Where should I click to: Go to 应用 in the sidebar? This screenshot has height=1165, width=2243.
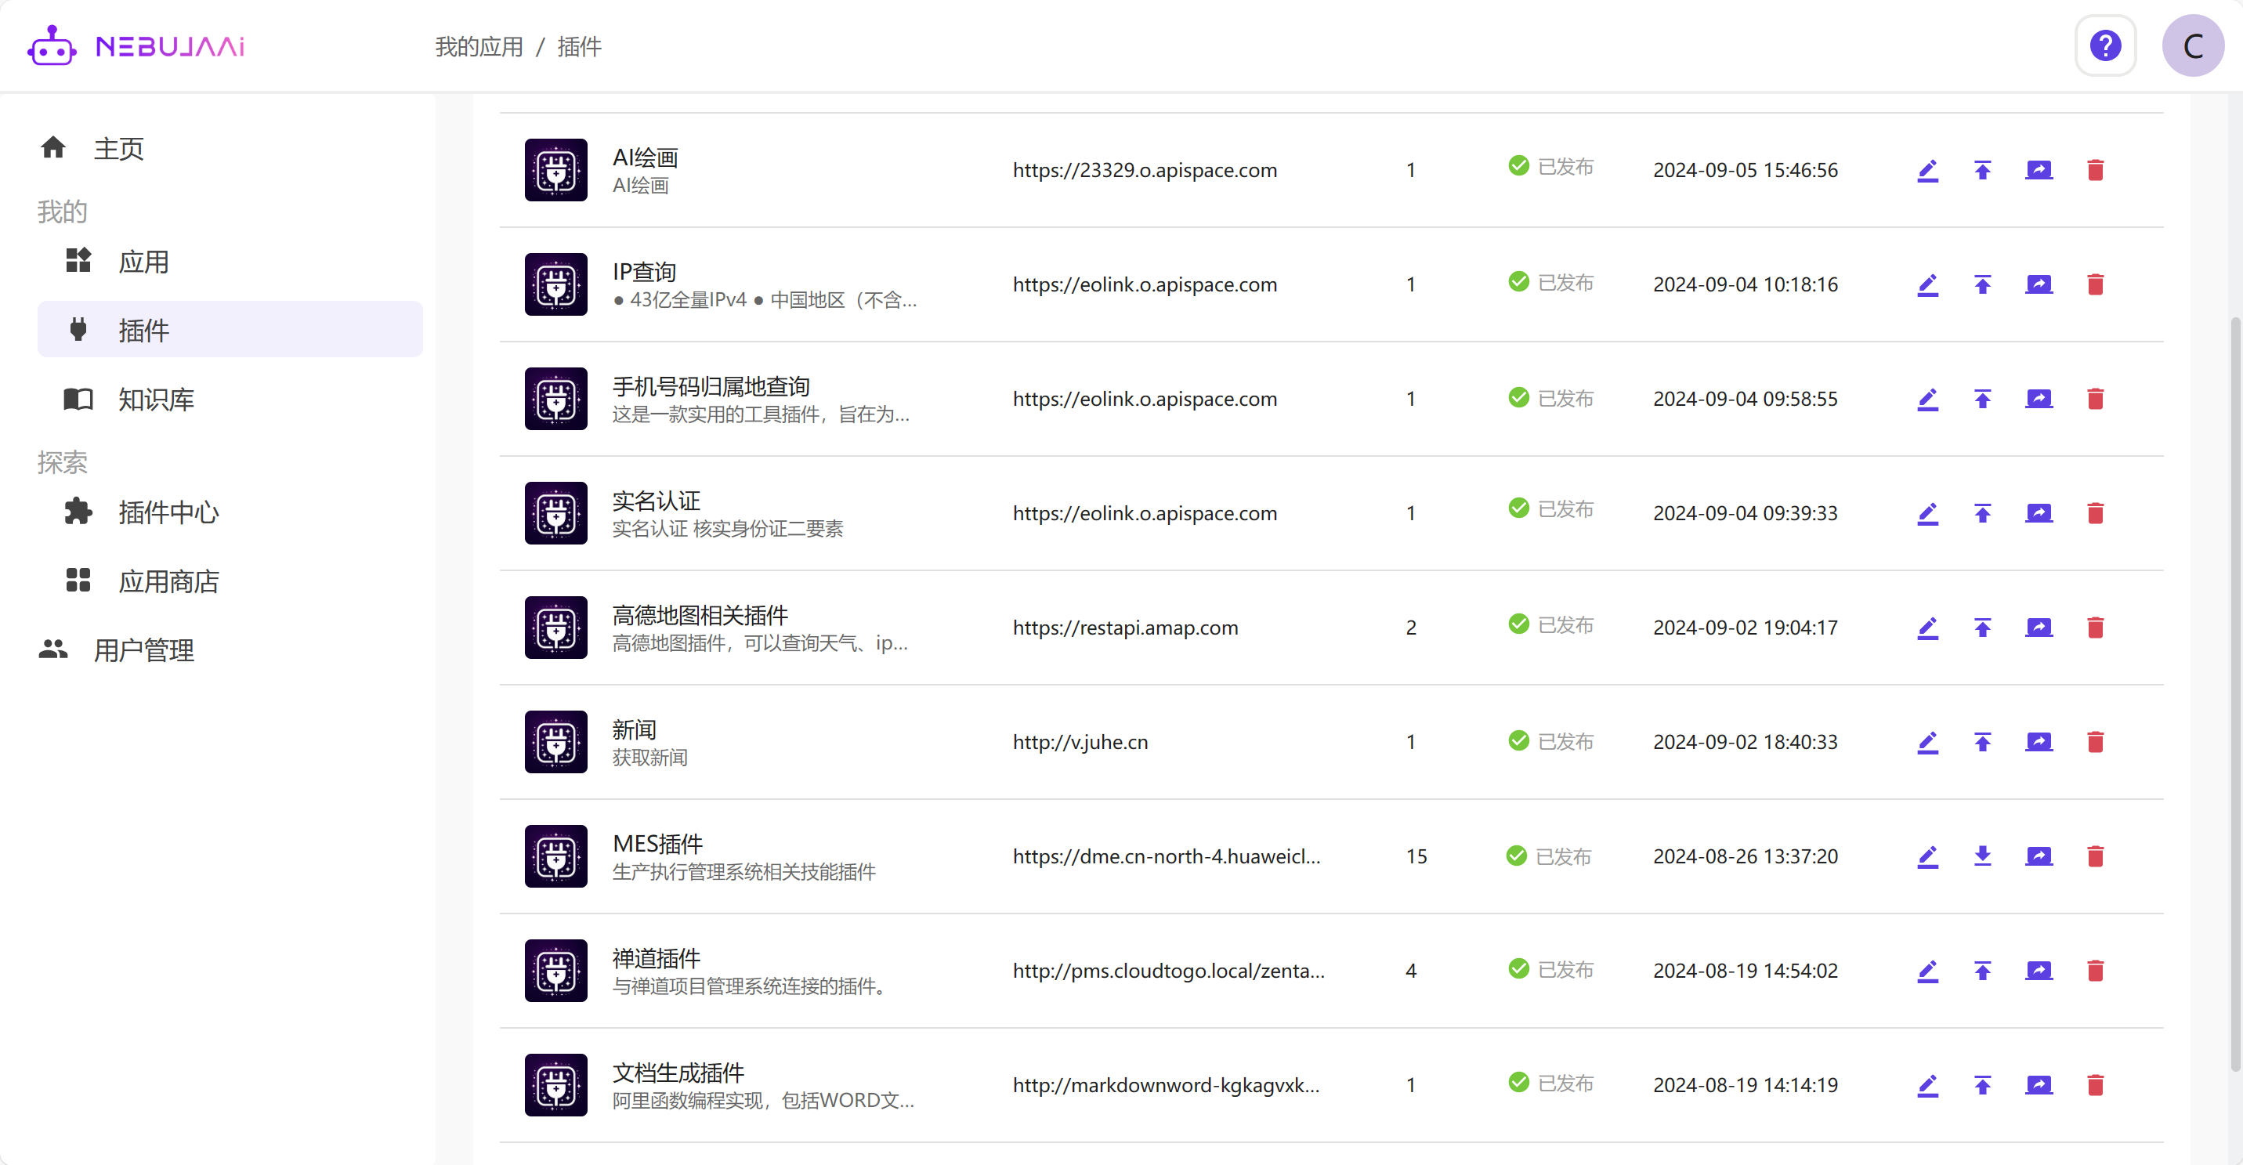coord(143,261)
